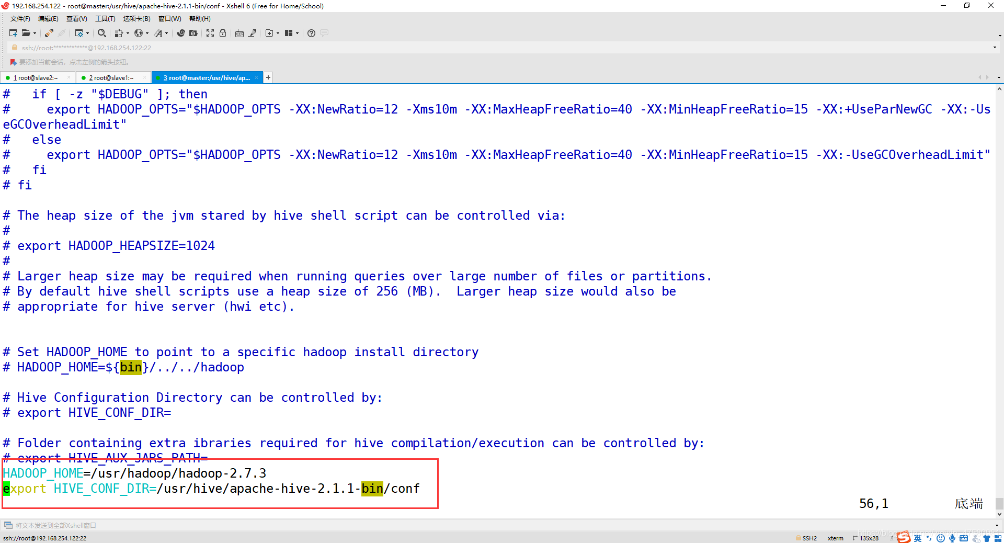The image size is (1004, 543).
Task: Expand the layout arrangement dropdown arrow
Action: (x=298, y=33)
